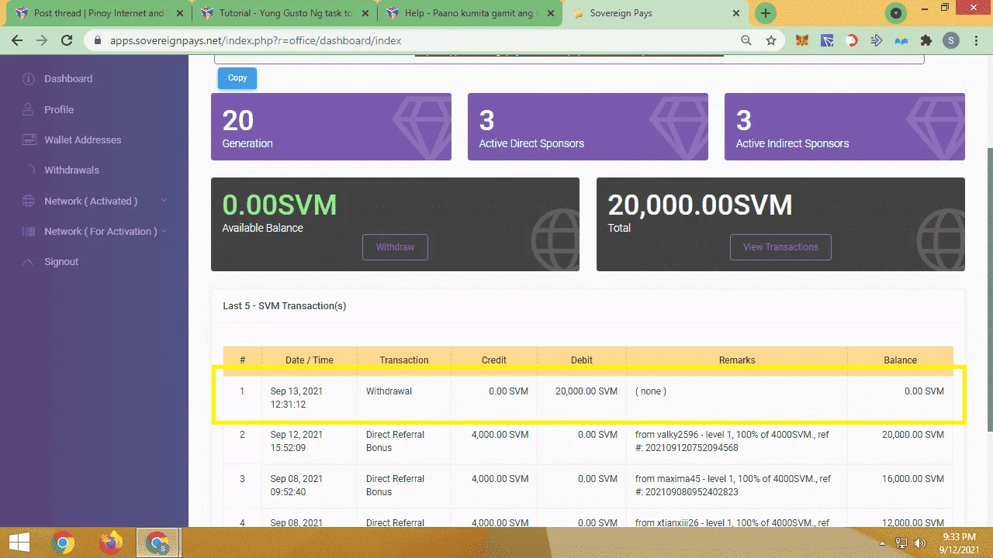
Task: Close the Post thread tab
Action: click(x=180, y=13)
